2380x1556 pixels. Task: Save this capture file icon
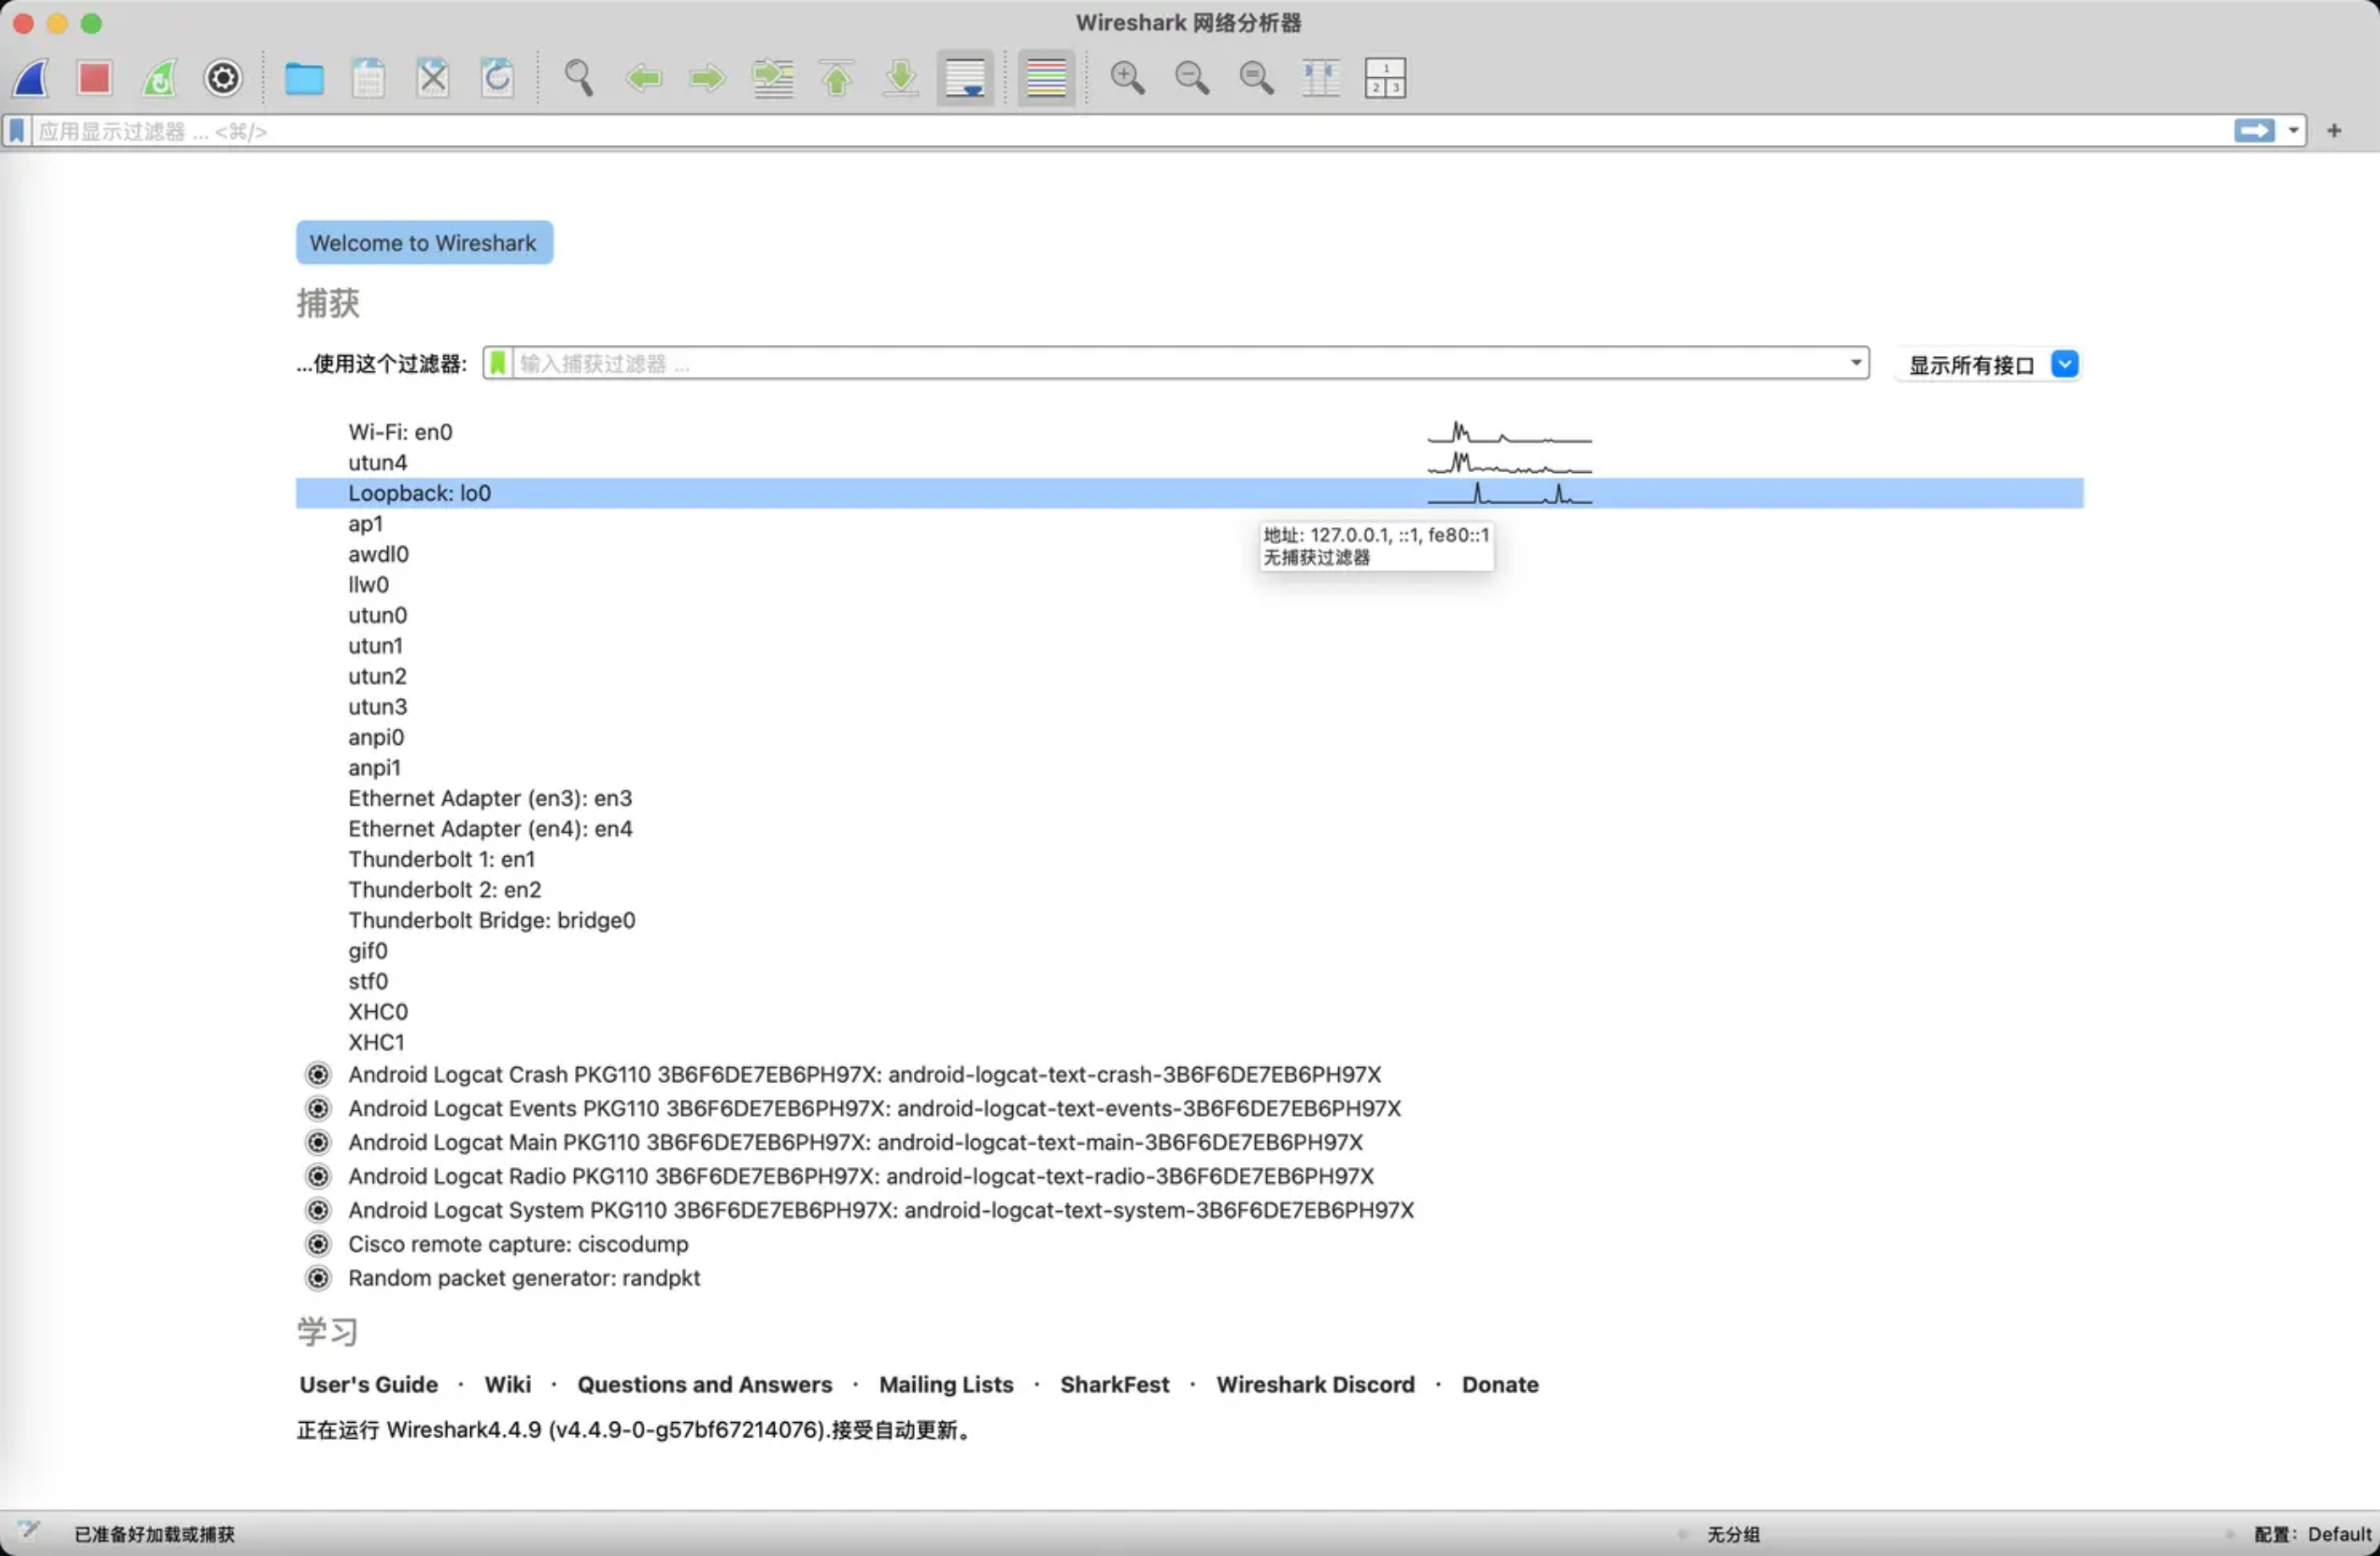[368, 78]
